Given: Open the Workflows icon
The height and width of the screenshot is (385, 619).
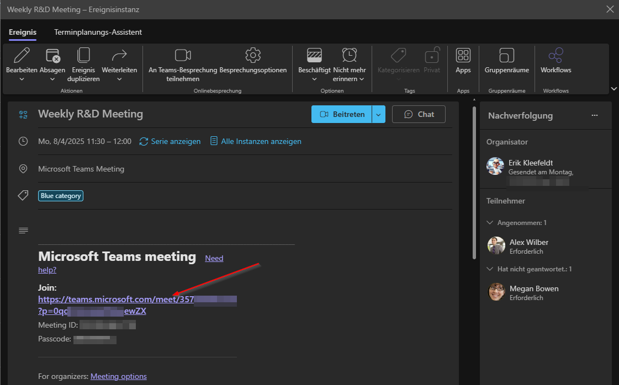Looking at the screenshot, I should pyautogui.click(x=555, y=55).
